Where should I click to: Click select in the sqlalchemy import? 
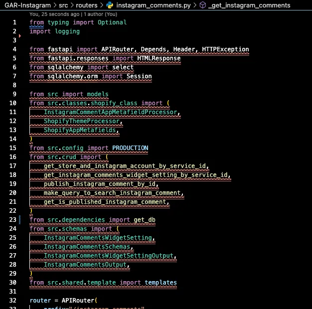tap(123, 67)
